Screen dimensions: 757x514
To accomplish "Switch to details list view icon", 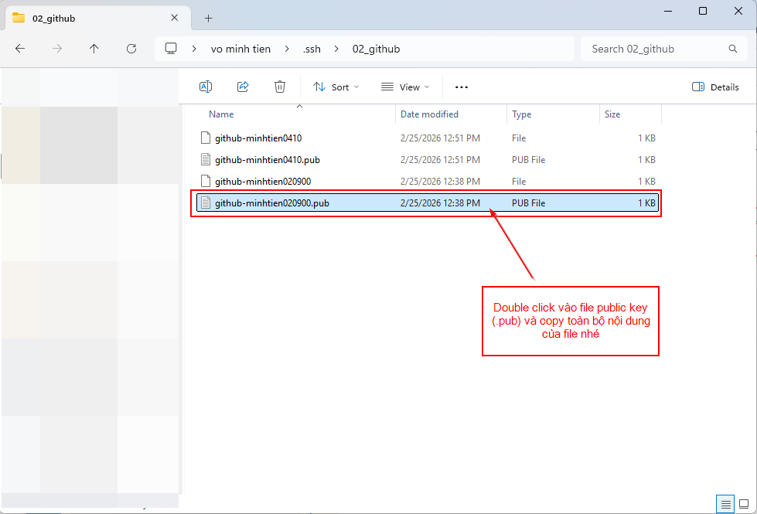I will click(725, 504).
